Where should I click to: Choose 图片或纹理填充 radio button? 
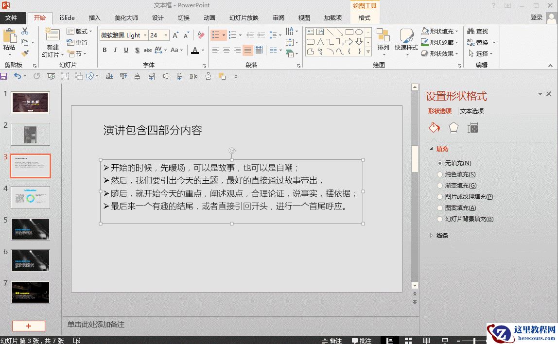[x=440, y=197]
